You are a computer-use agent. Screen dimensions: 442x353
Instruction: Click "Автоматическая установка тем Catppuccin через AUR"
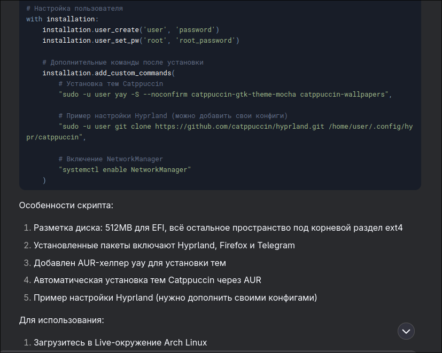pos(148,280)
